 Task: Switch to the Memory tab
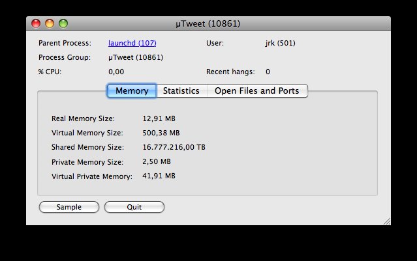point(131,90)
